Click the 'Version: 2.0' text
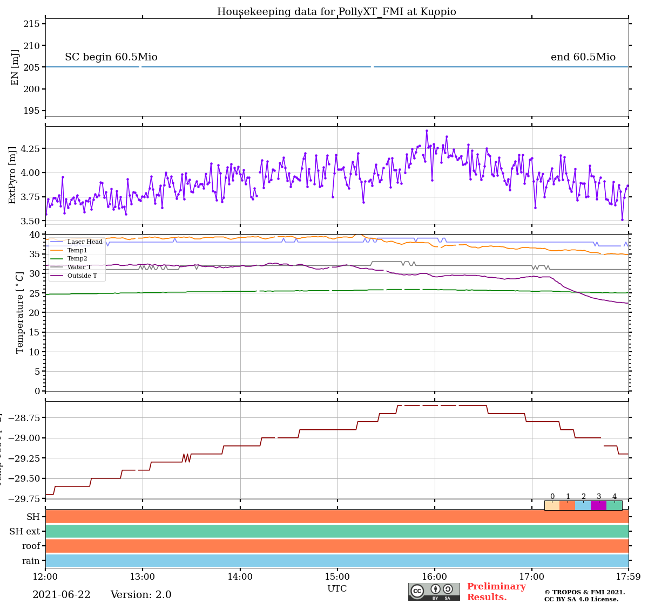Screen dimensions: 648x604 [141, 595]
